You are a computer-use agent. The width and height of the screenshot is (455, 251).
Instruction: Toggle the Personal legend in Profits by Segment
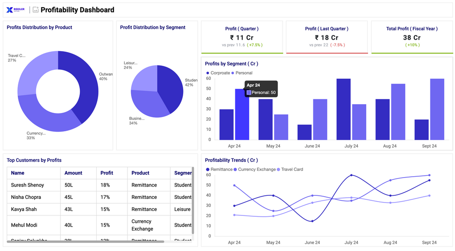pos(242,73)
